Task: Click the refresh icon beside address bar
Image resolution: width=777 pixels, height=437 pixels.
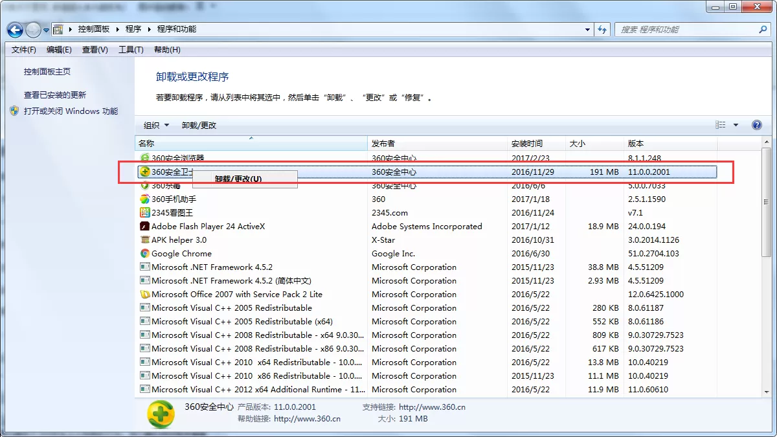Action: [603, 30]
